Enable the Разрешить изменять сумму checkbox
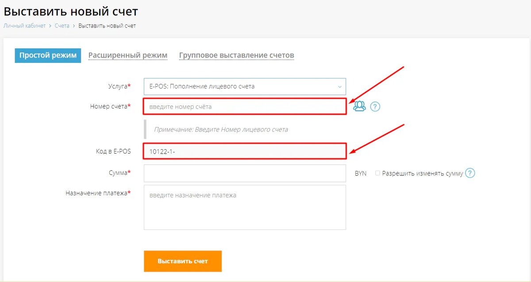 tap(377, 173)
